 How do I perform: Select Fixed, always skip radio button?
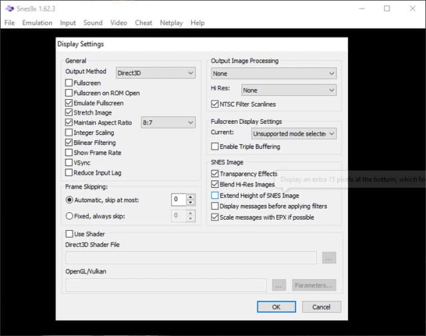pyautogui.click(x=69, y=216)
